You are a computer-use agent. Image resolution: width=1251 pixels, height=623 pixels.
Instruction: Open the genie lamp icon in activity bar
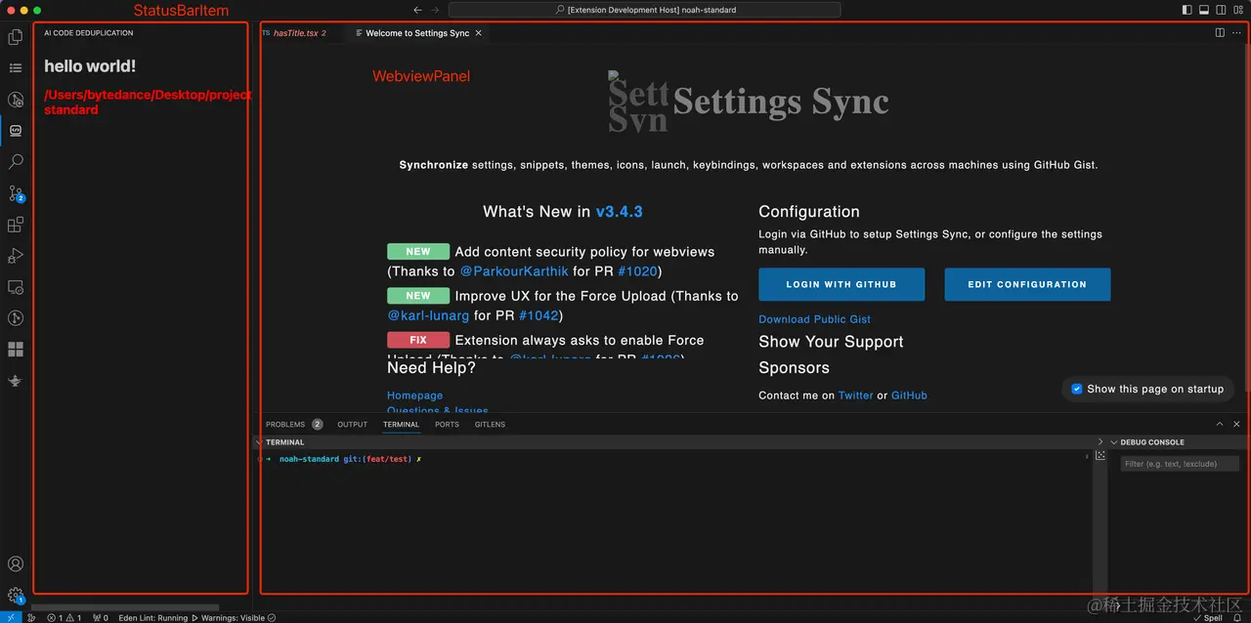pyautogui.click(x=15, y=381)
